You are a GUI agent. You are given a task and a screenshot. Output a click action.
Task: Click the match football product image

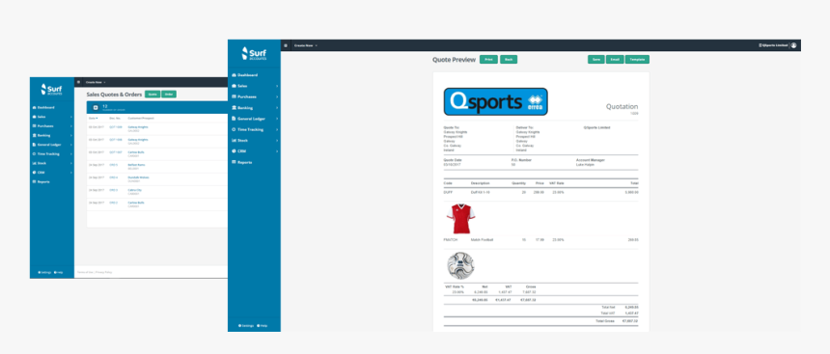(x=460, y=265)
